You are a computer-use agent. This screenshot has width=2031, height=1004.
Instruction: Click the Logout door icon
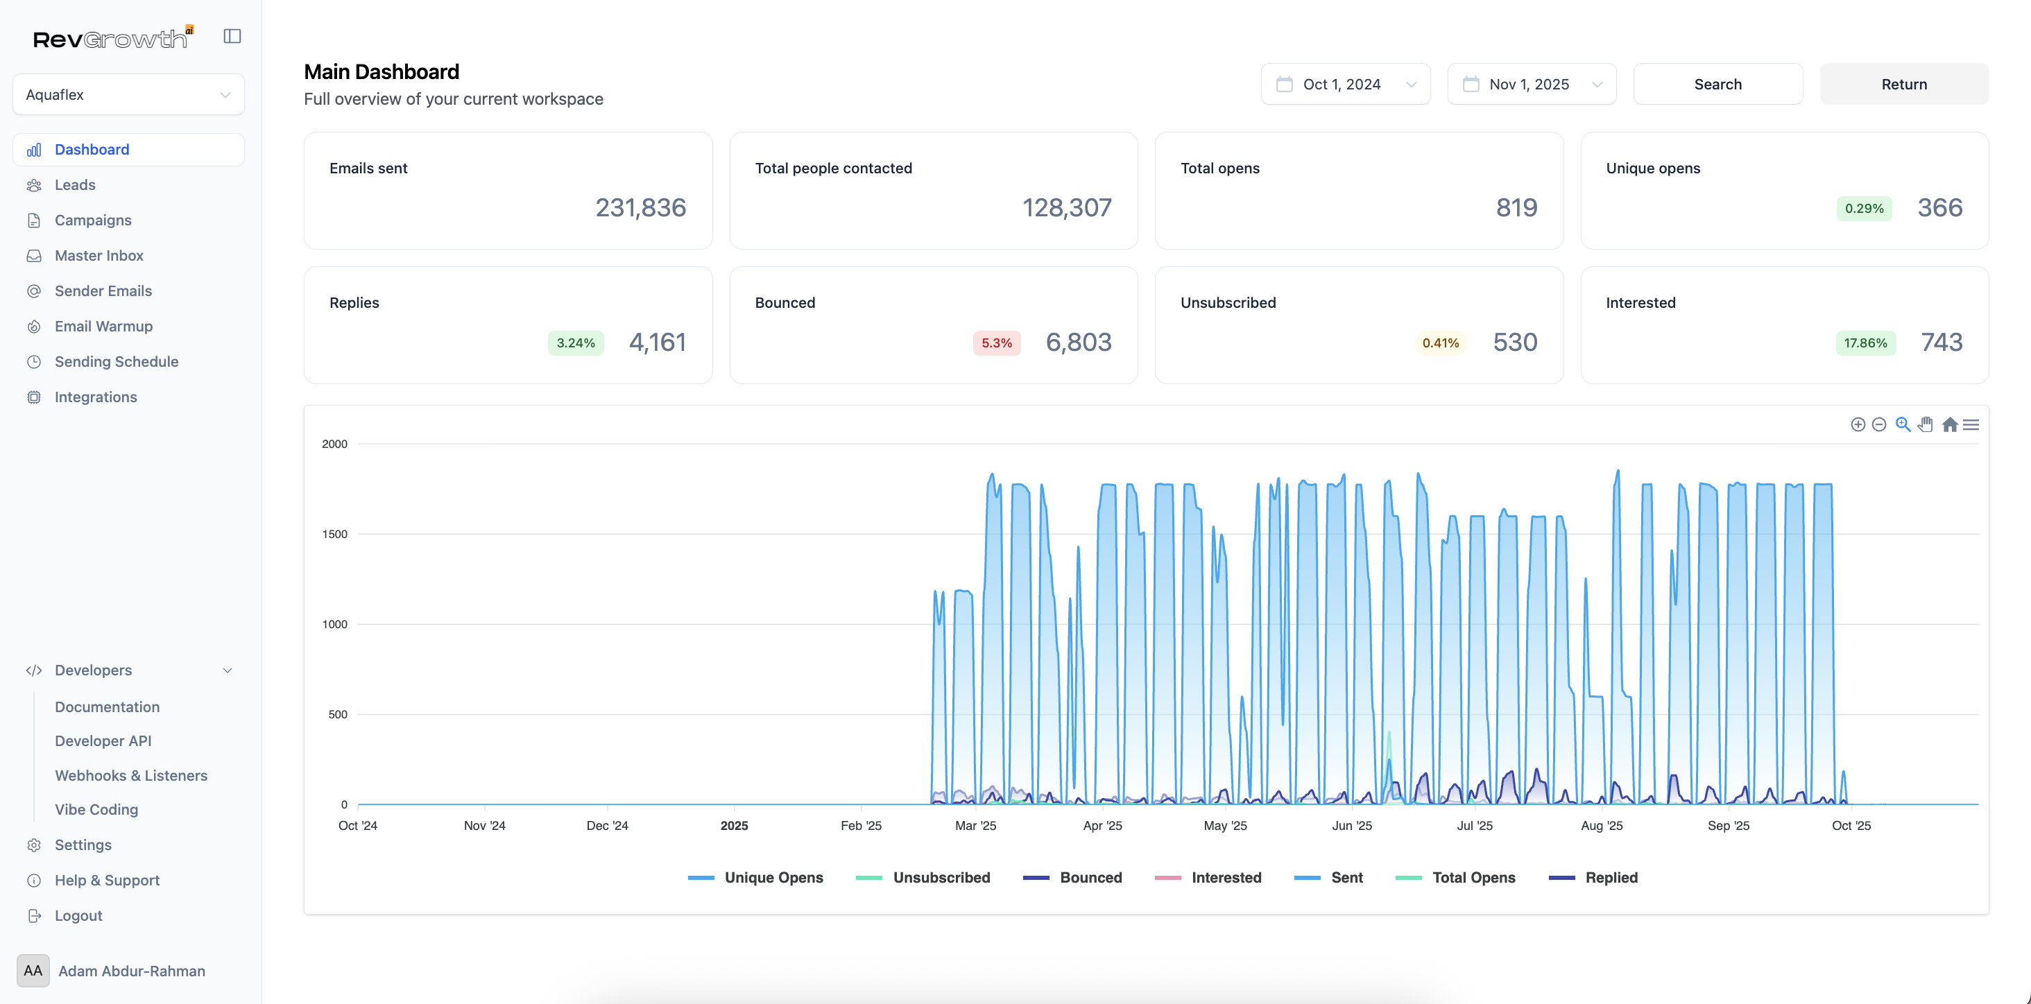(x=34, y=917)
